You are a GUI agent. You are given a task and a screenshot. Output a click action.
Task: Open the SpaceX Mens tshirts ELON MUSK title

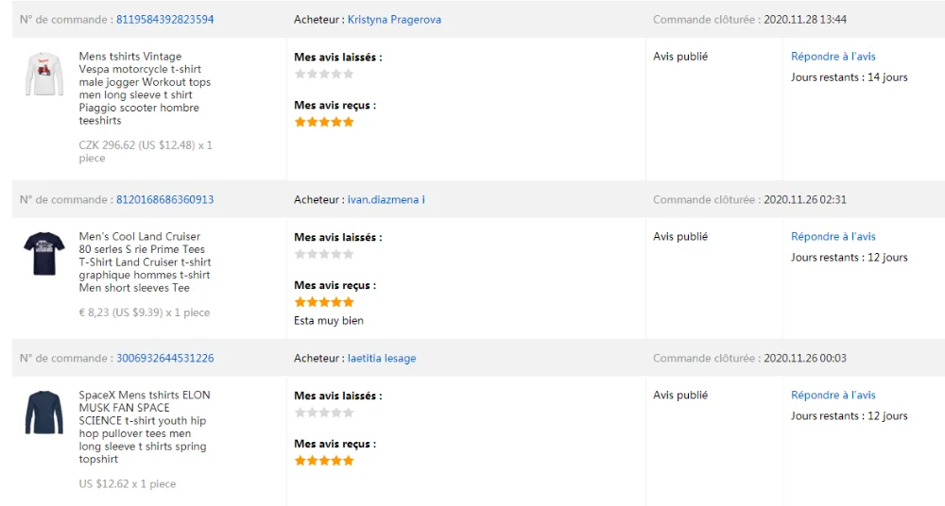pos(145,427)
